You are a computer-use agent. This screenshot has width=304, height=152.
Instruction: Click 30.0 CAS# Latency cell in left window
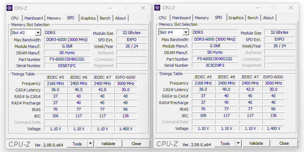(126, 90)
